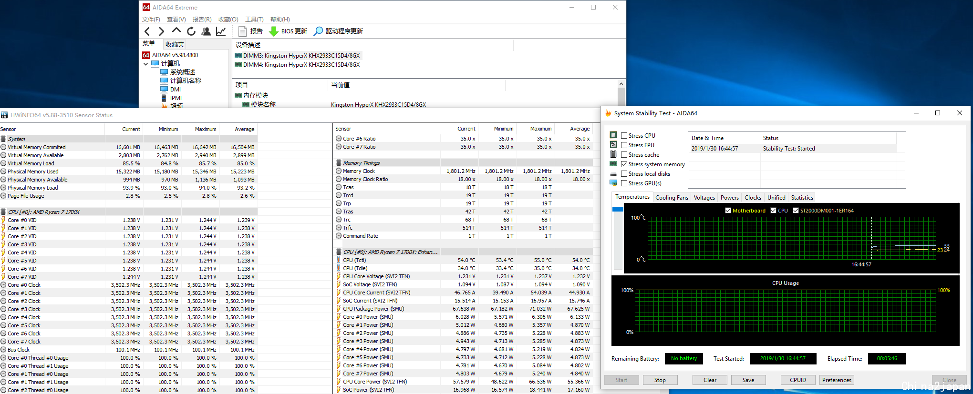Switch to Unified tab
This screenshot has height=394, width=973.
[776, 198]
